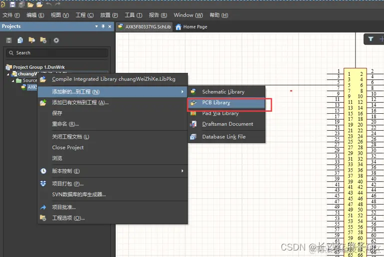Choose 浏览 in context menu
Image resolution: width=384 pixels, height=257 pixels.
(x=112, y=158)
